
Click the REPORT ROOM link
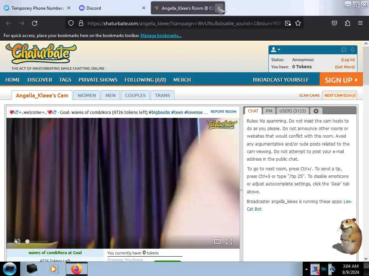pyautogui.click(x=223, y=111)
